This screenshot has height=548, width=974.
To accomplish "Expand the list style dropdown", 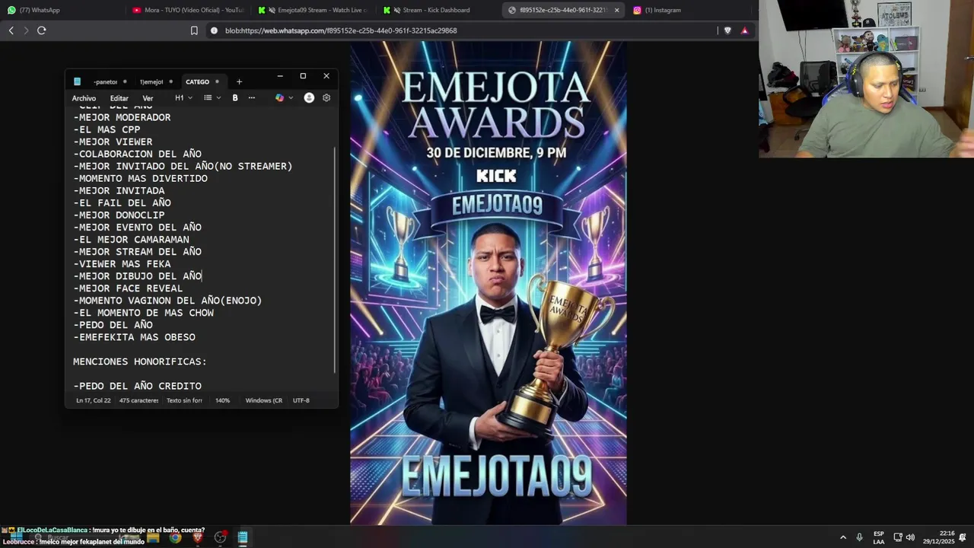I will coord(212,97).
